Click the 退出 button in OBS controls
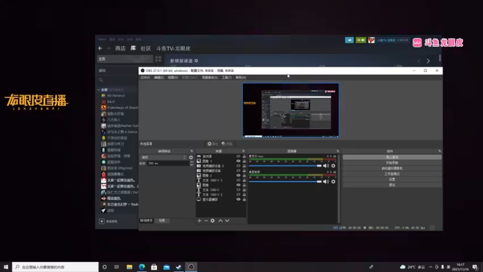The height and width of the screenshot is (272, 483). (x=392, y=185)
